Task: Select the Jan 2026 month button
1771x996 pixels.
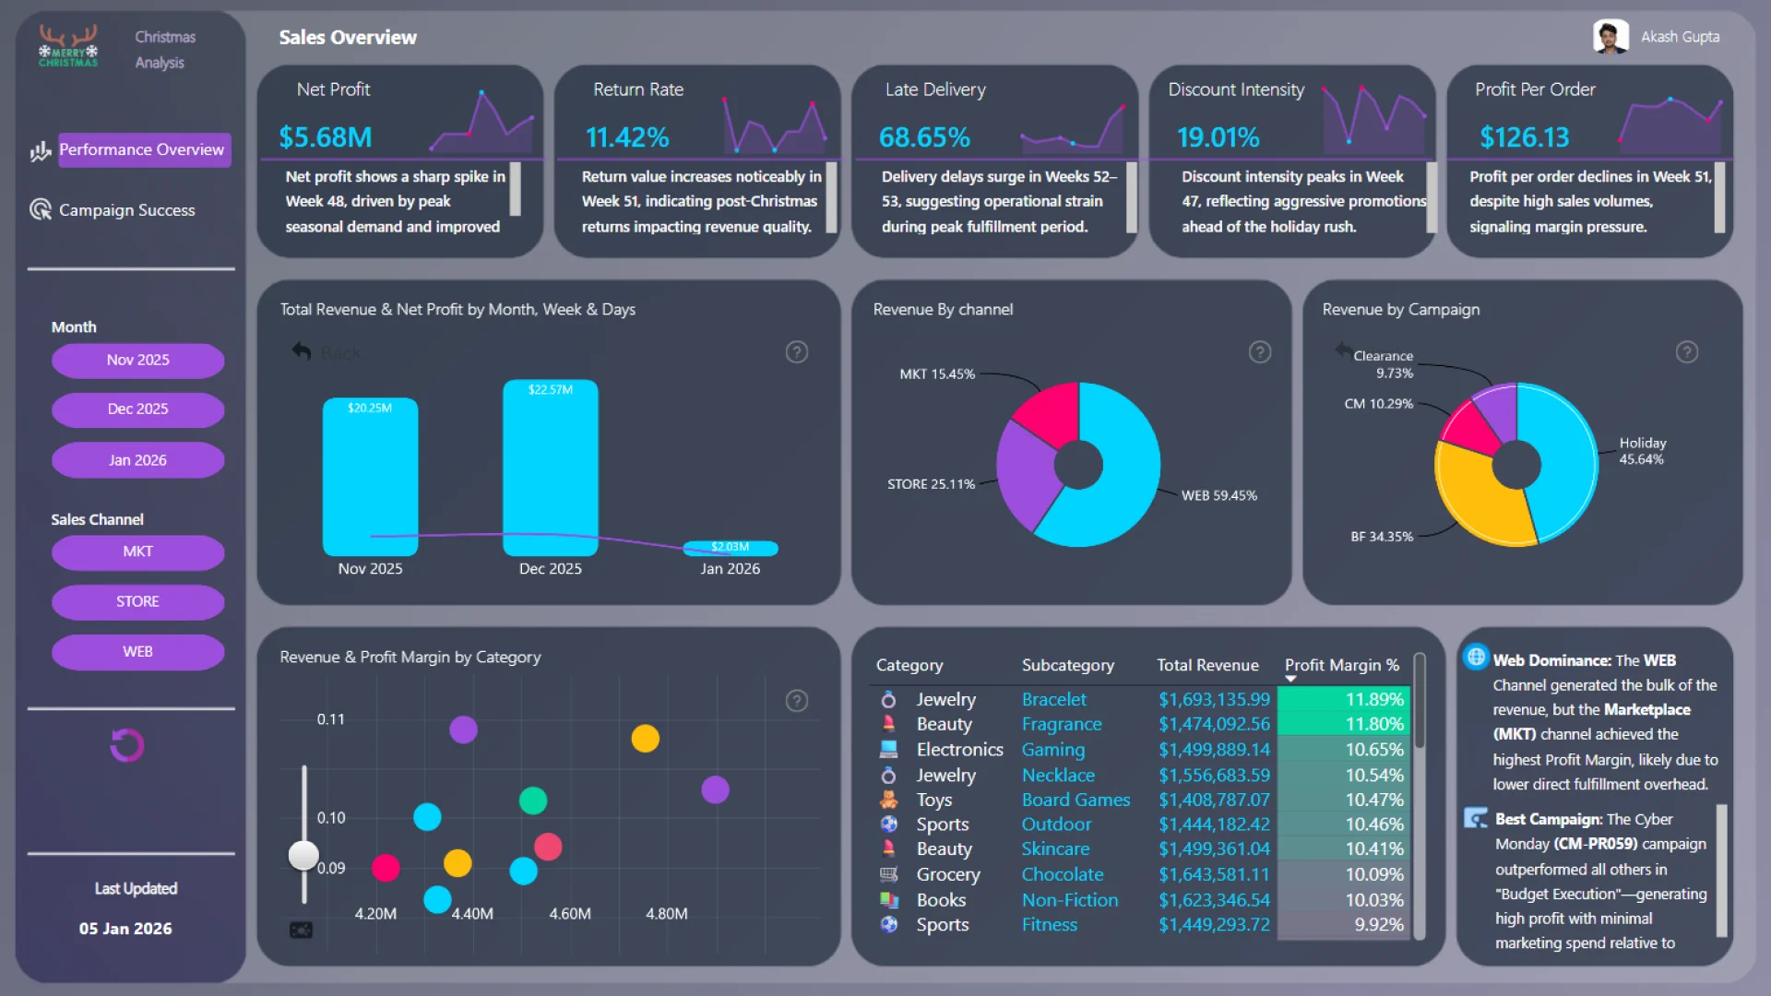Action: (138, 459)
